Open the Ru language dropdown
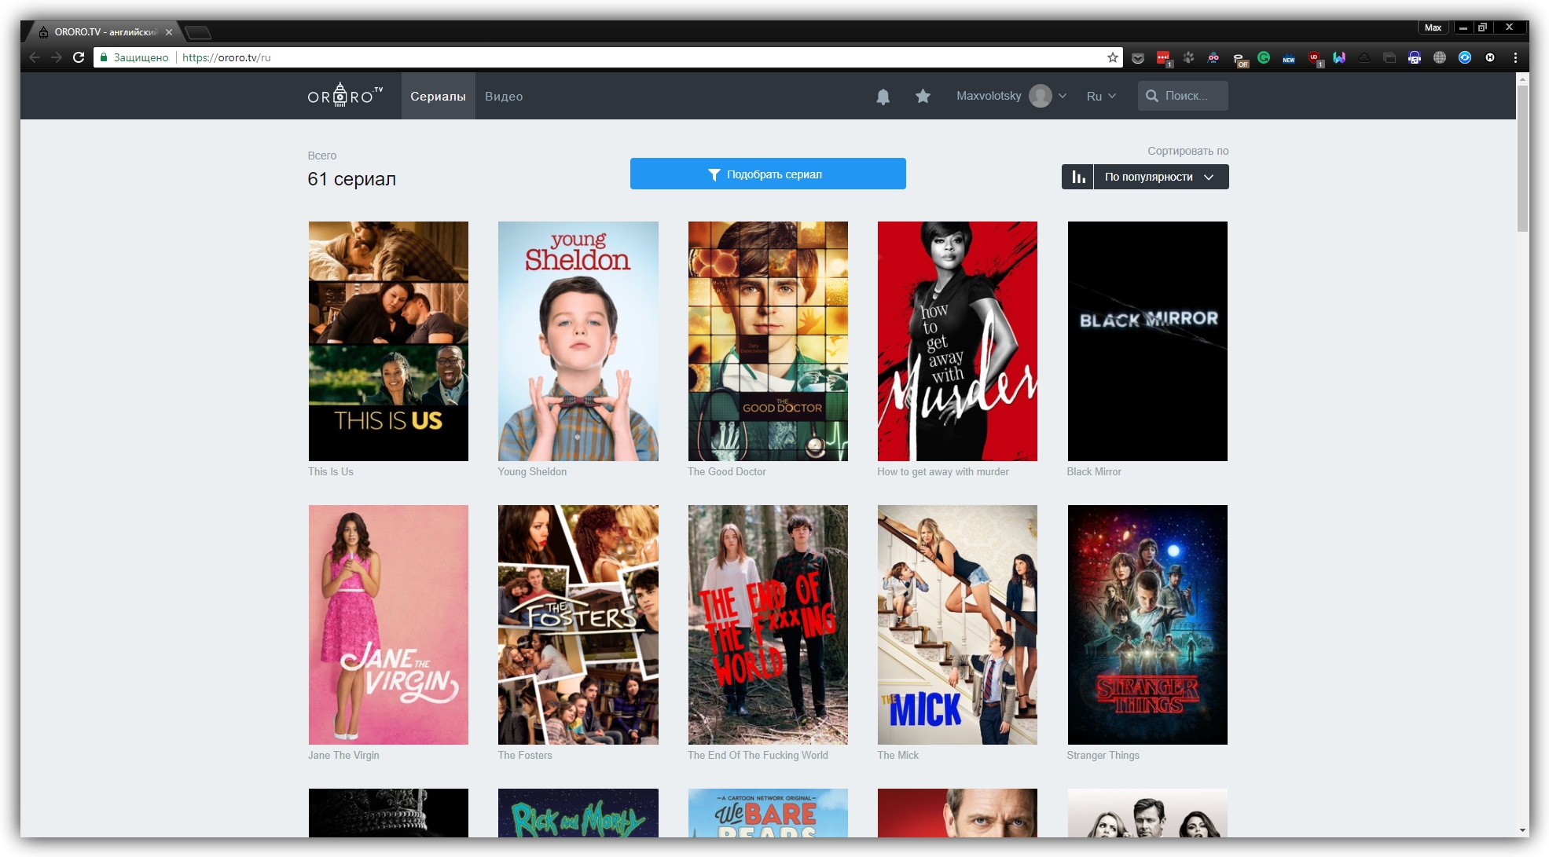 click(1100, 96)
